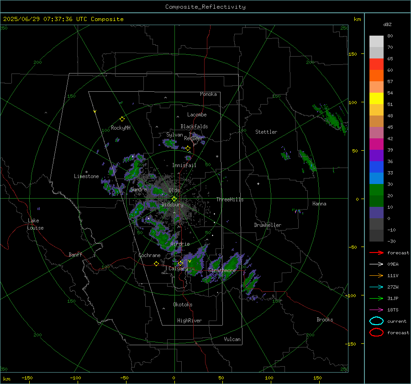Click the Limestone label

point(86,176)
